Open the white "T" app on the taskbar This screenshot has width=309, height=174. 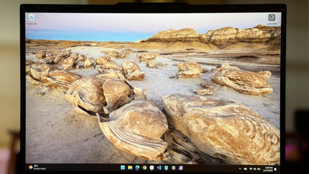152,168
